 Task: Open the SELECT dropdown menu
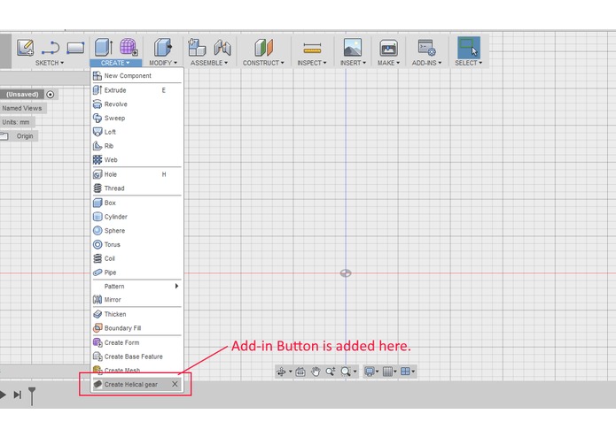tap(468, 63)
